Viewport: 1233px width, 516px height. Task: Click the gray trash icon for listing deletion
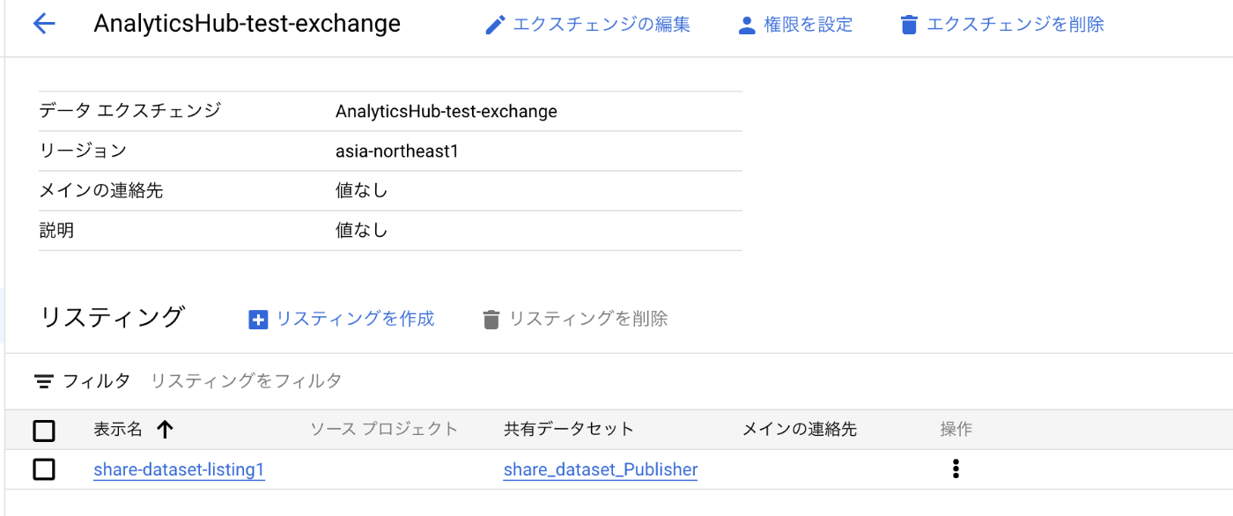pyautogui.click(x=491, y=320)
